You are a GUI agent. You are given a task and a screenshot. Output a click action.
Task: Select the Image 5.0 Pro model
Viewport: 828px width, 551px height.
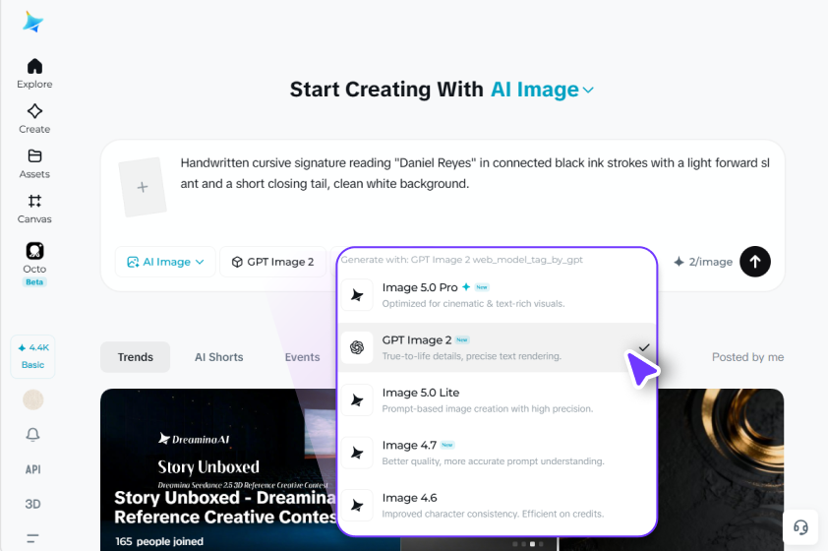pos(497,295)
